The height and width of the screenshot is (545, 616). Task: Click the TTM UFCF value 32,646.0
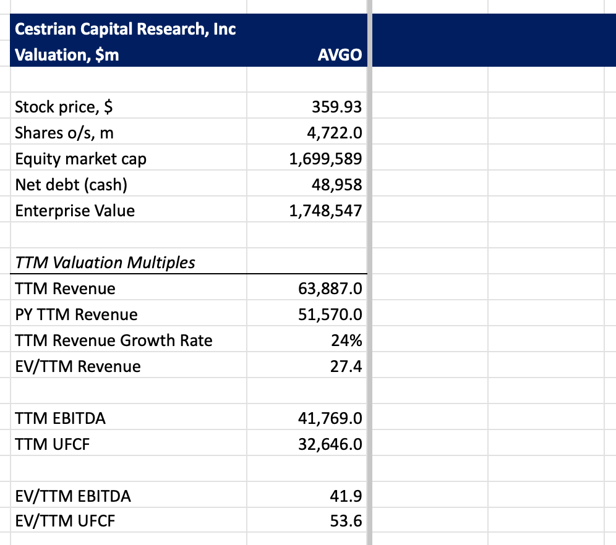[x=329, y=444]
